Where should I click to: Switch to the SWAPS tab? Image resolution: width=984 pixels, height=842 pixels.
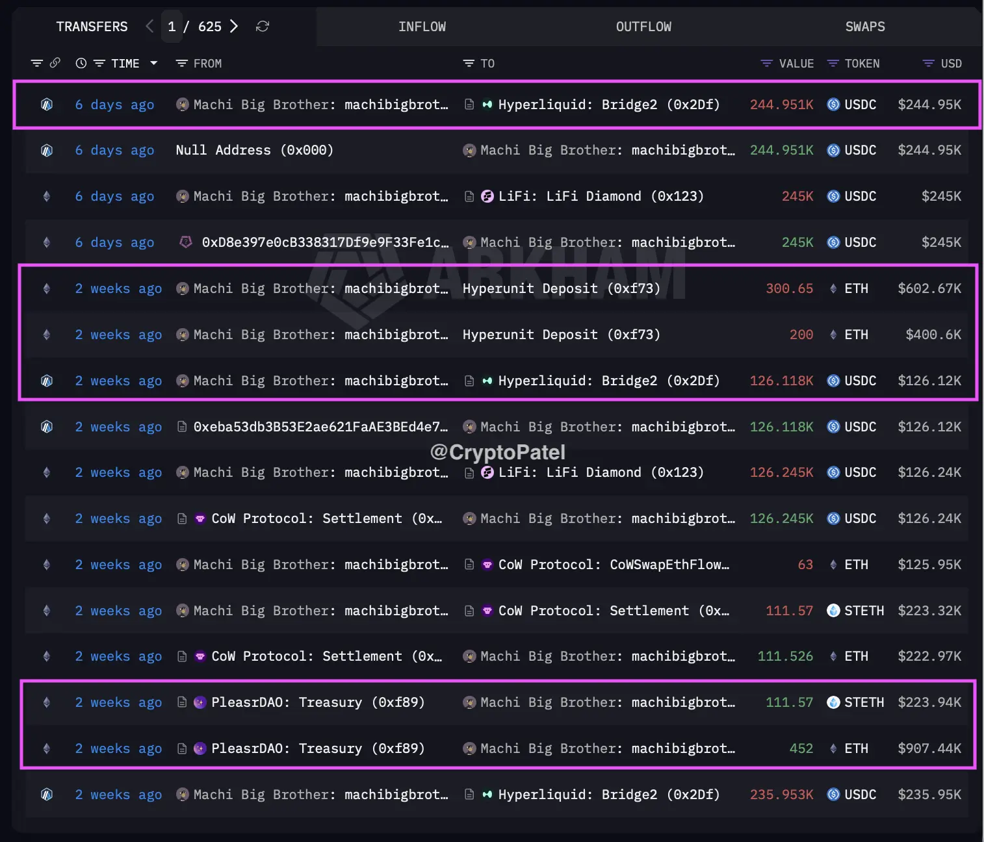pyautogui.click(x=864, y=27)
